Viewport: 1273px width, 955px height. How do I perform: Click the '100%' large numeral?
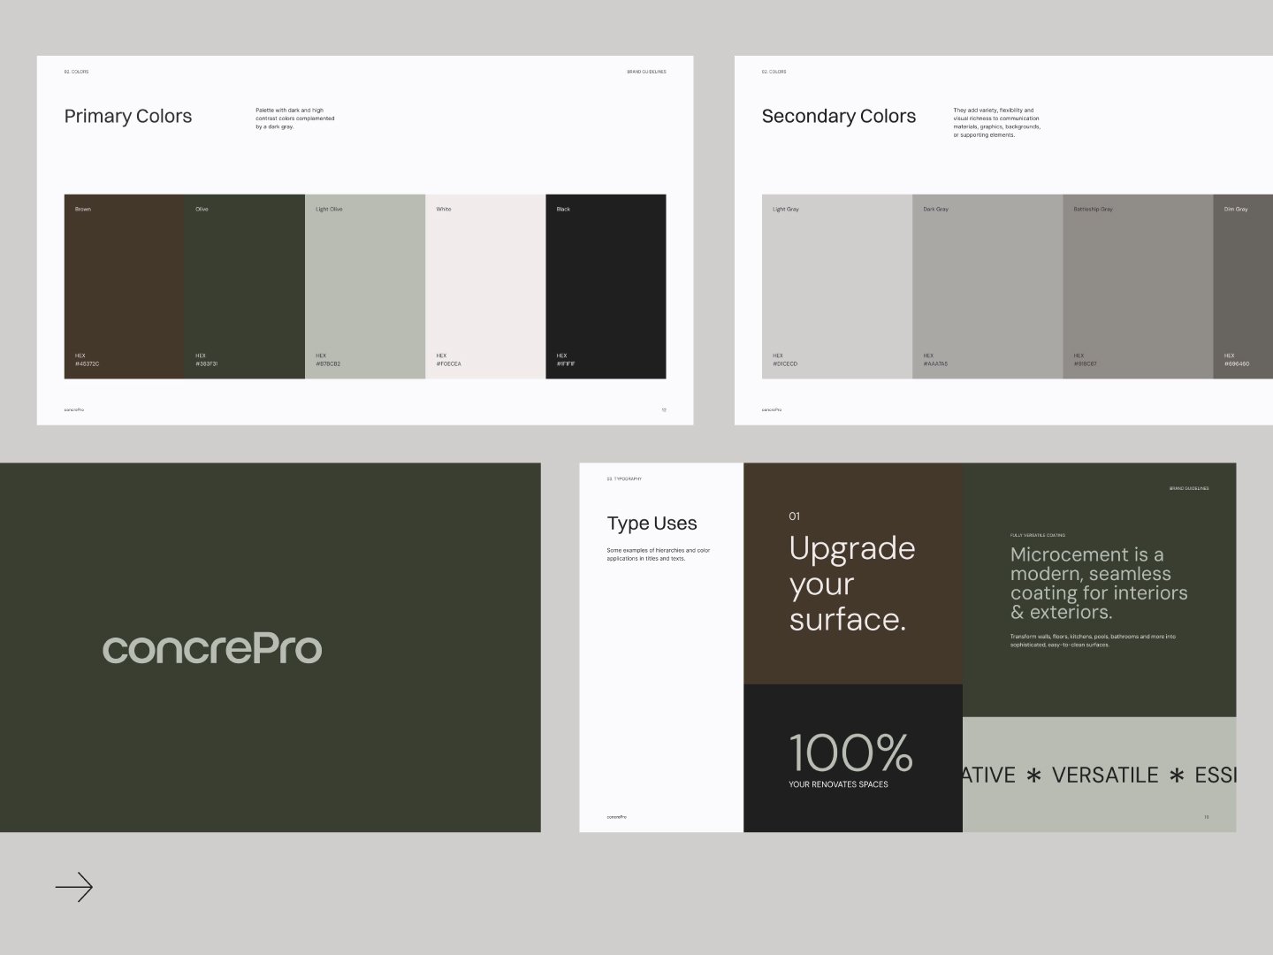click(x=850, y=753)
